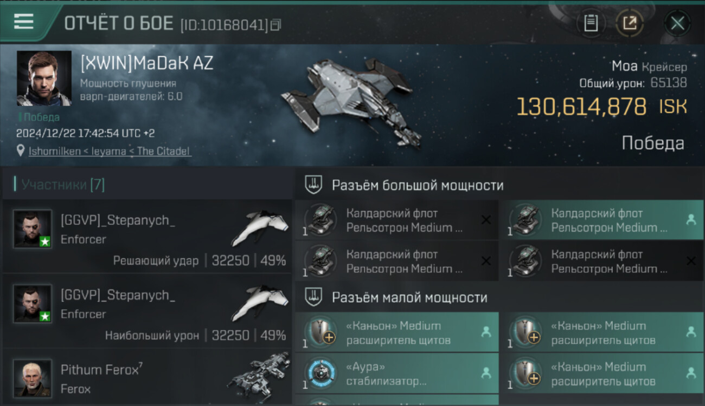This screenshot has height=406, width=705.
Task: Open the clipboard report icon
Action: [x=591, y=23]
